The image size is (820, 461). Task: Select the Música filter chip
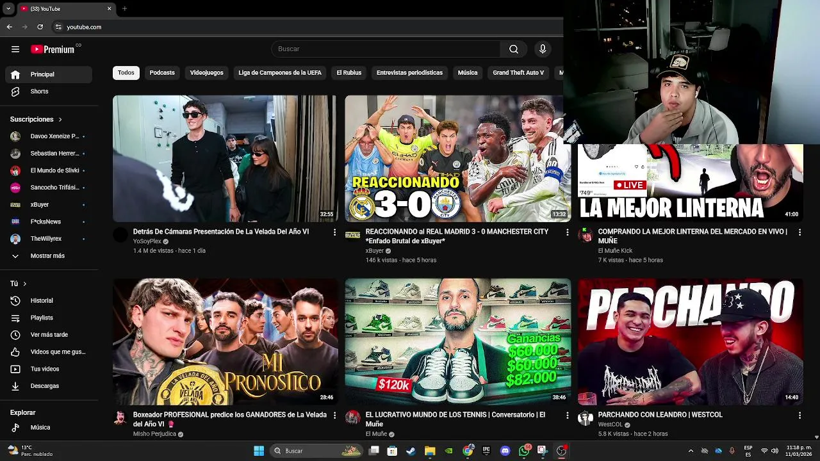pos(468,73)
